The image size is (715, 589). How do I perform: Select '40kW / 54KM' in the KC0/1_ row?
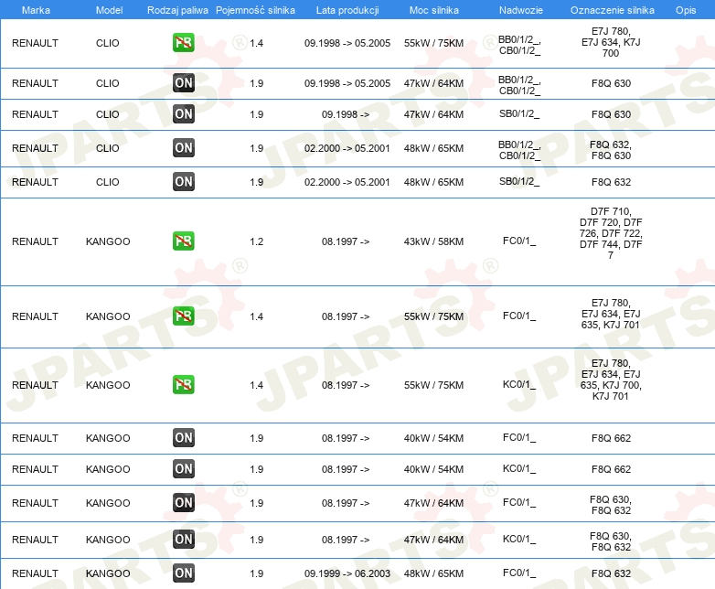click(433, 469)
